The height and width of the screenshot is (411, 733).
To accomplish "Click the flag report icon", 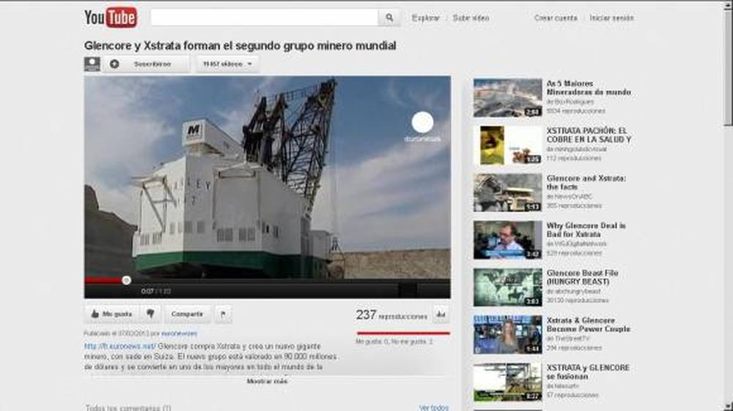I will coord(223,314).
